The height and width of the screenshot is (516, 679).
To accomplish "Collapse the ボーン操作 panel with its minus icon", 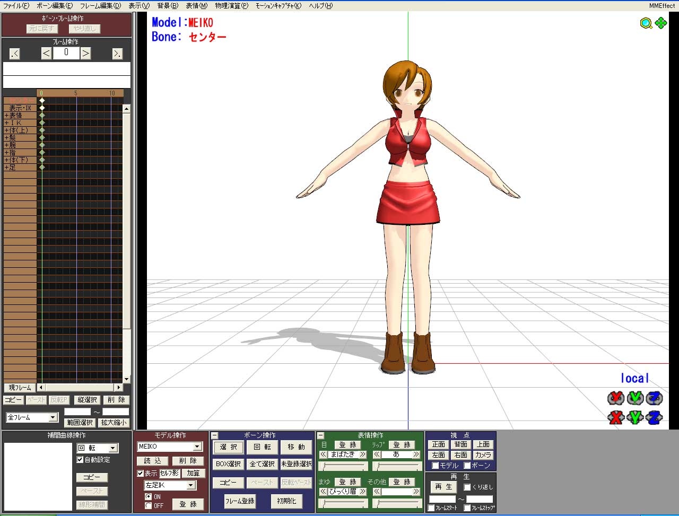I will coord(215,435).
